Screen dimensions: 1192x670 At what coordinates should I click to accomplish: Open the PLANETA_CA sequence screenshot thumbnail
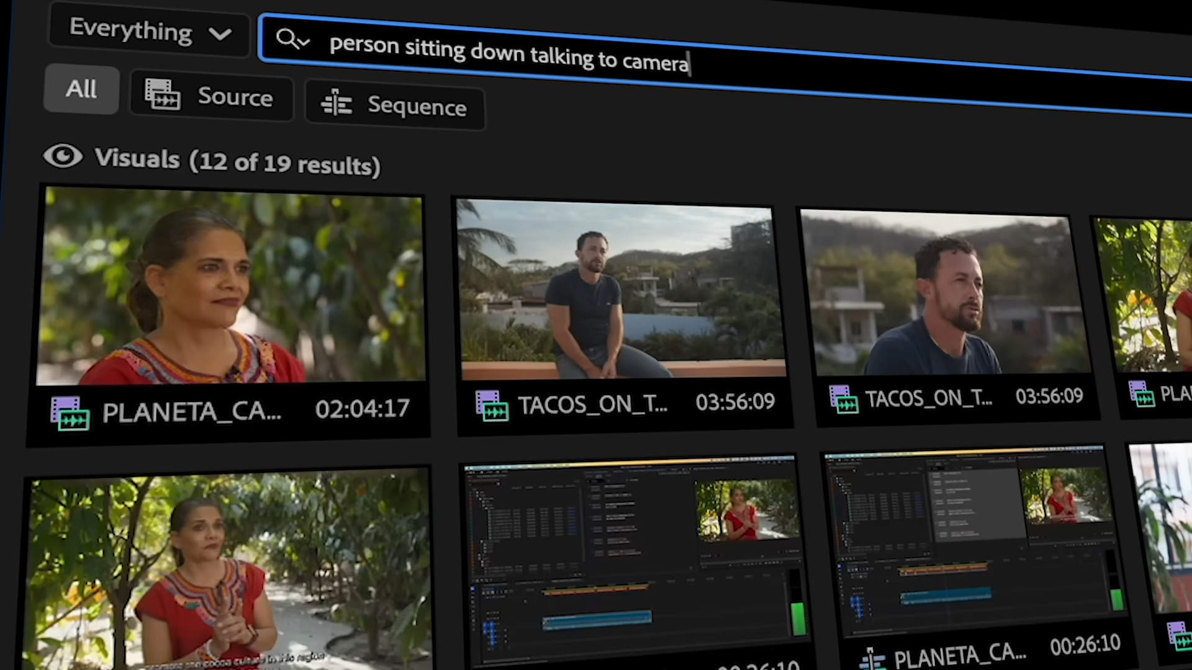(x=972, y=540)
